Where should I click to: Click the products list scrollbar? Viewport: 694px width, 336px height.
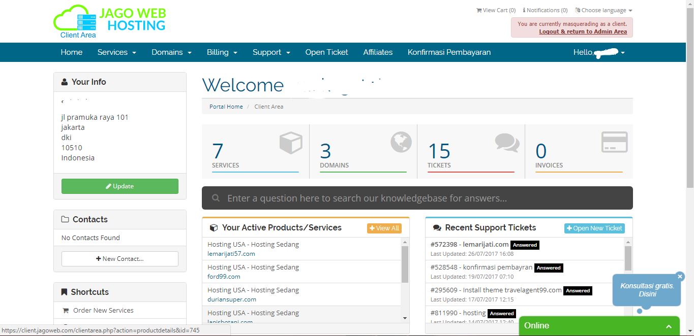405,264
